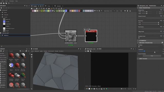Toggle grid icon in 2D view bottom bar
This screenshot has width=164, height=92.
tap(94, 89)
